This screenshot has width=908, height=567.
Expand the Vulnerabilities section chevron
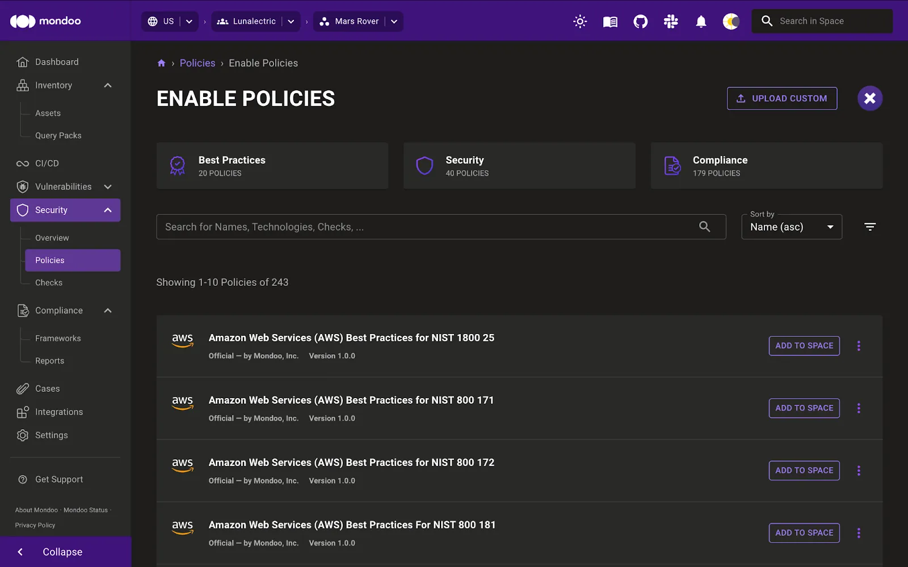(108, 187)
